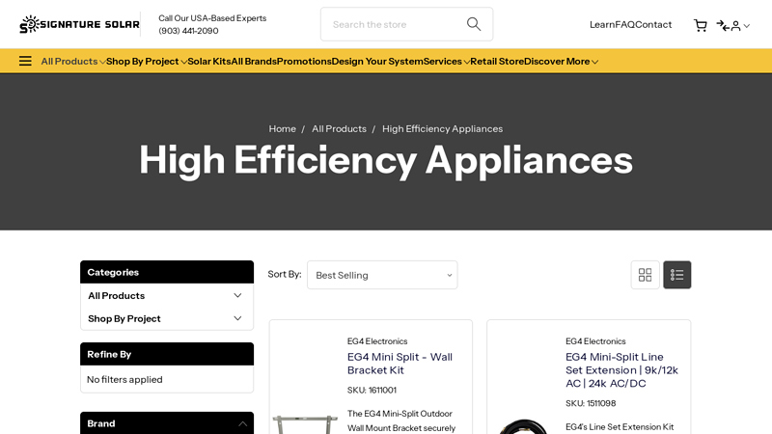Click the compare arrows icon
Image resolution: width=772 pixels, height=434 pixels.
pyautogui.click(x=722, y=25)
